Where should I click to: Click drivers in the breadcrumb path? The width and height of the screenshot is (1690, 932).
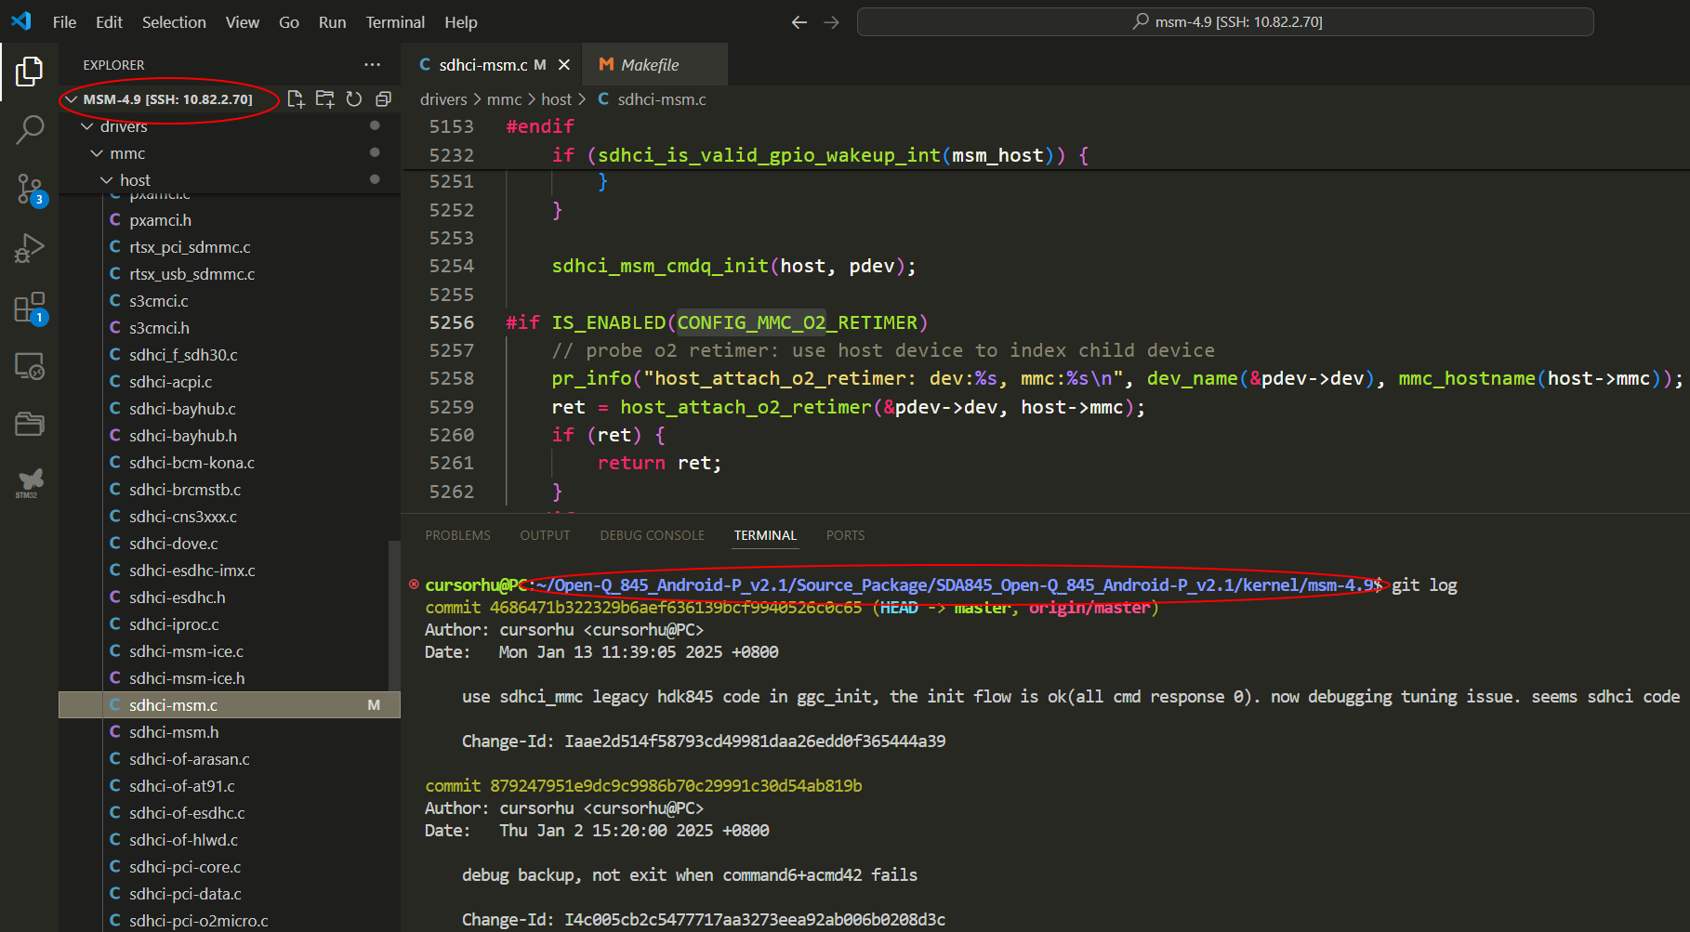[x=443, y=99]
